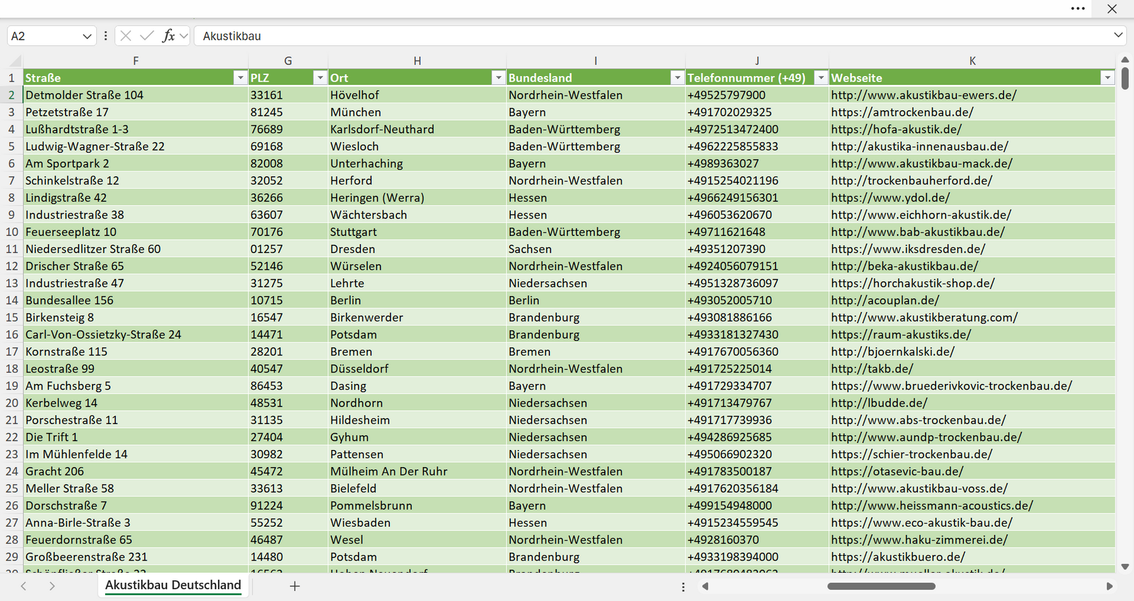Expand the formula bar with the chevron
The image size is (1134, 601).
(1118, 35)
